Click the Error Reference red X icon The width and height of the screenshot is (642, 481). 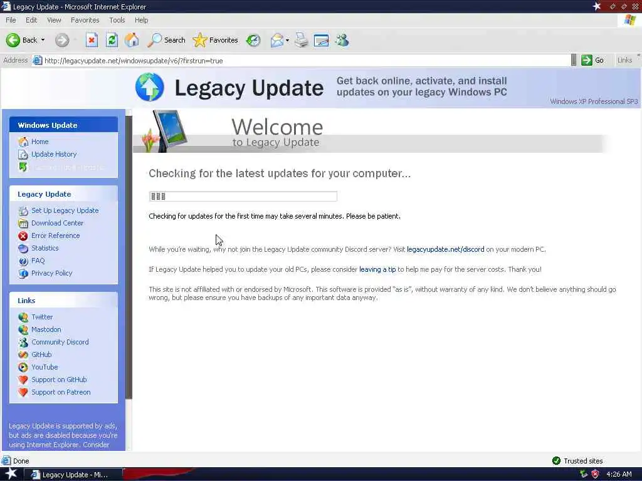pyautogui.click(x=23, y=235)
